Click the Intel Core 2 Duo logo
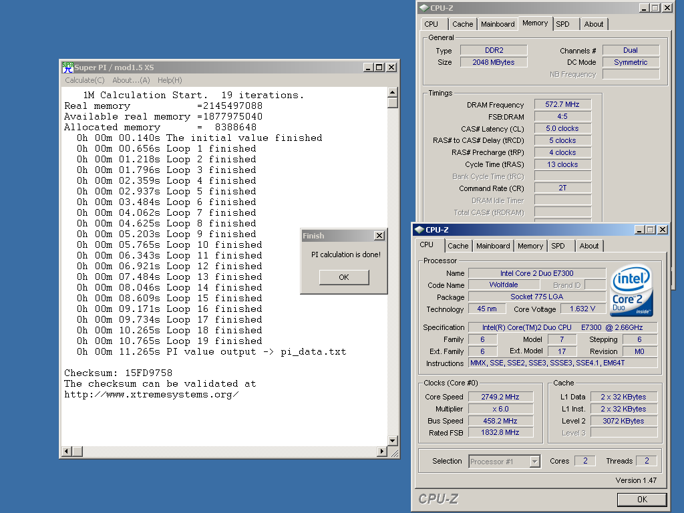The width and height of the screenshot is (684, 513). 632,291
